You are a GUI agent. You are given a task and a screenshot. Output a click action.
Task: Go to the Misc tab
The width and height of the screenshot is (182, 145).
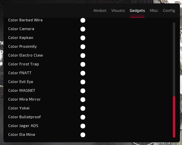pos(154,11)
